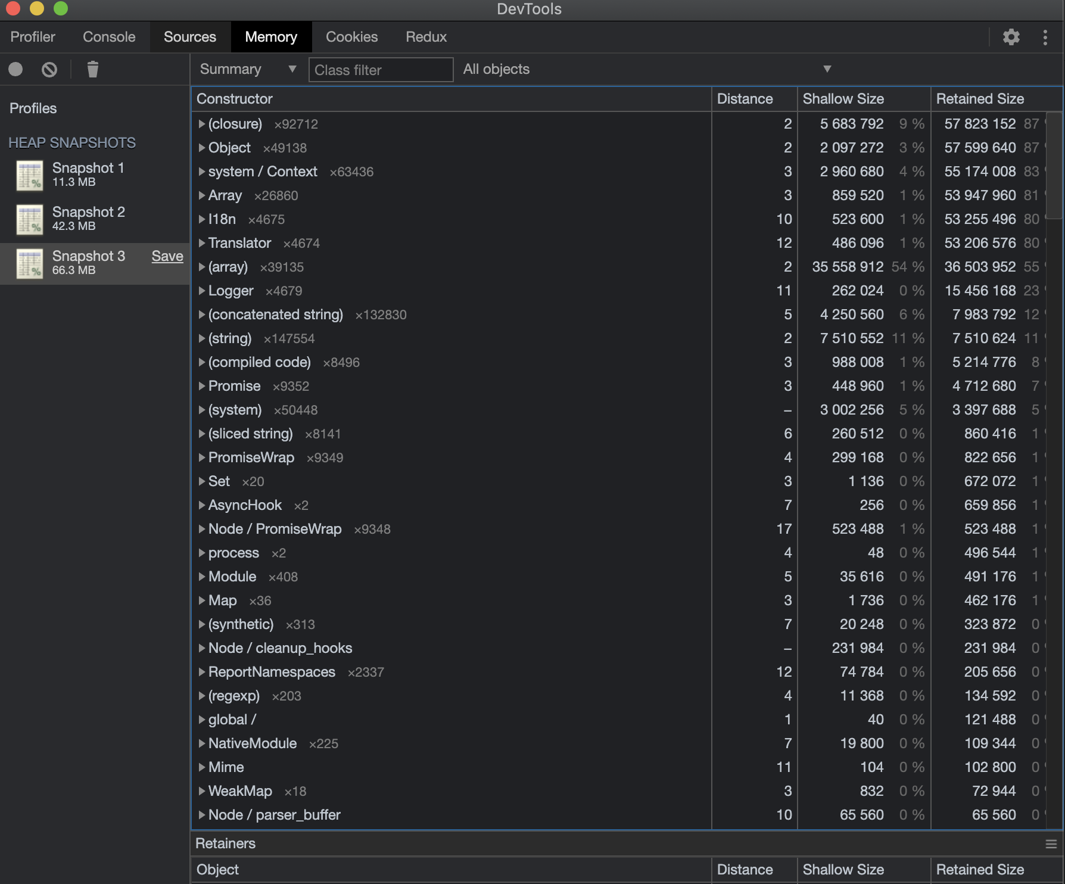Switch to the Console tab
This screenshot has height=884, width=1065.
tap(109, 37)
